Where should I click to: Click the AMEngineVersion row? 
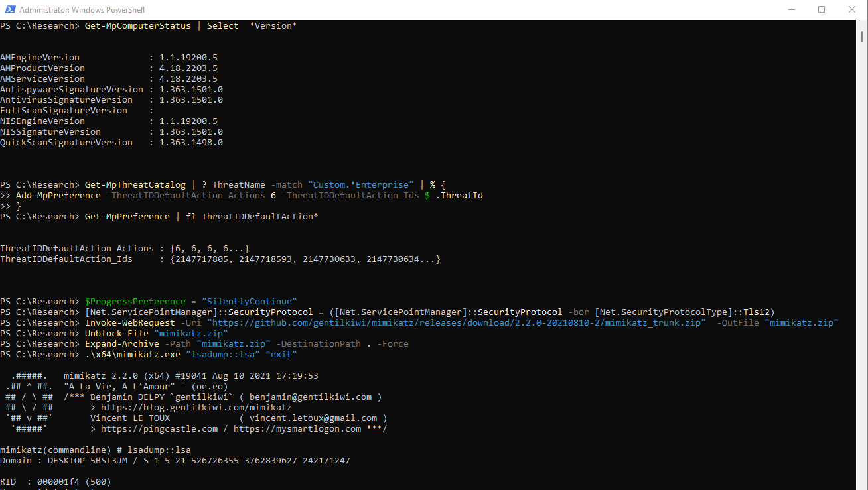pyautogui.click(x=109, y=58)
